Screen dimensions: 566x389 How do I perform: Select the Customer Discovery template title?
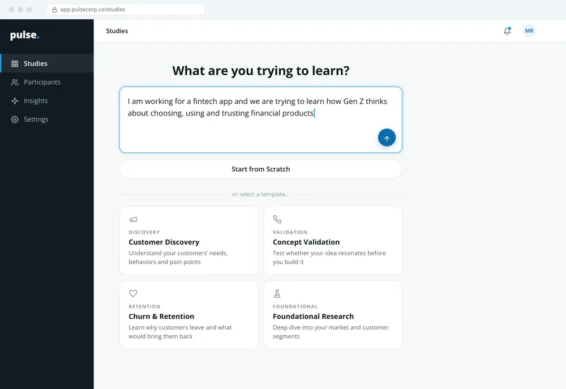point(164,242)
